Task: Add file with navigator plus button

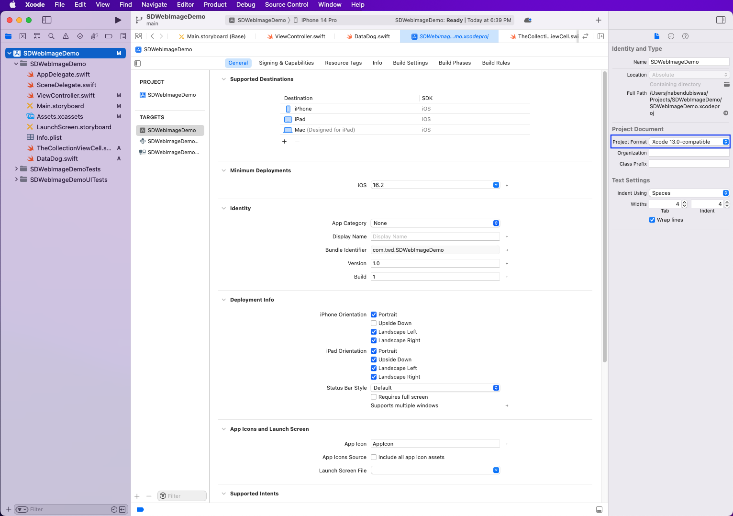Action: [8, 509]
